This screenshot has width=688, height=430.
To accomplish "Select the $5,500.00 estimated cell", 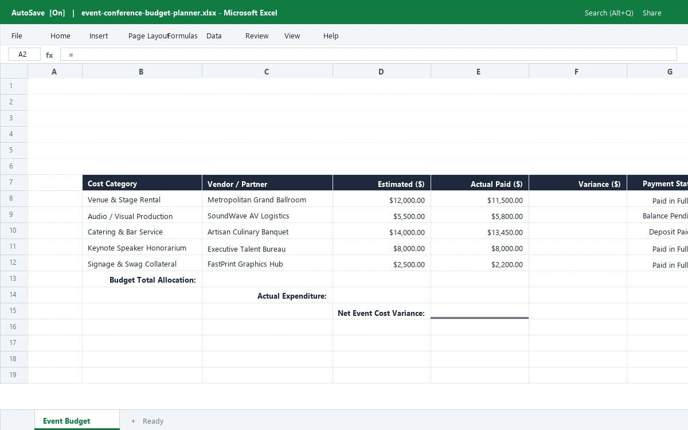I will [382, 215].
